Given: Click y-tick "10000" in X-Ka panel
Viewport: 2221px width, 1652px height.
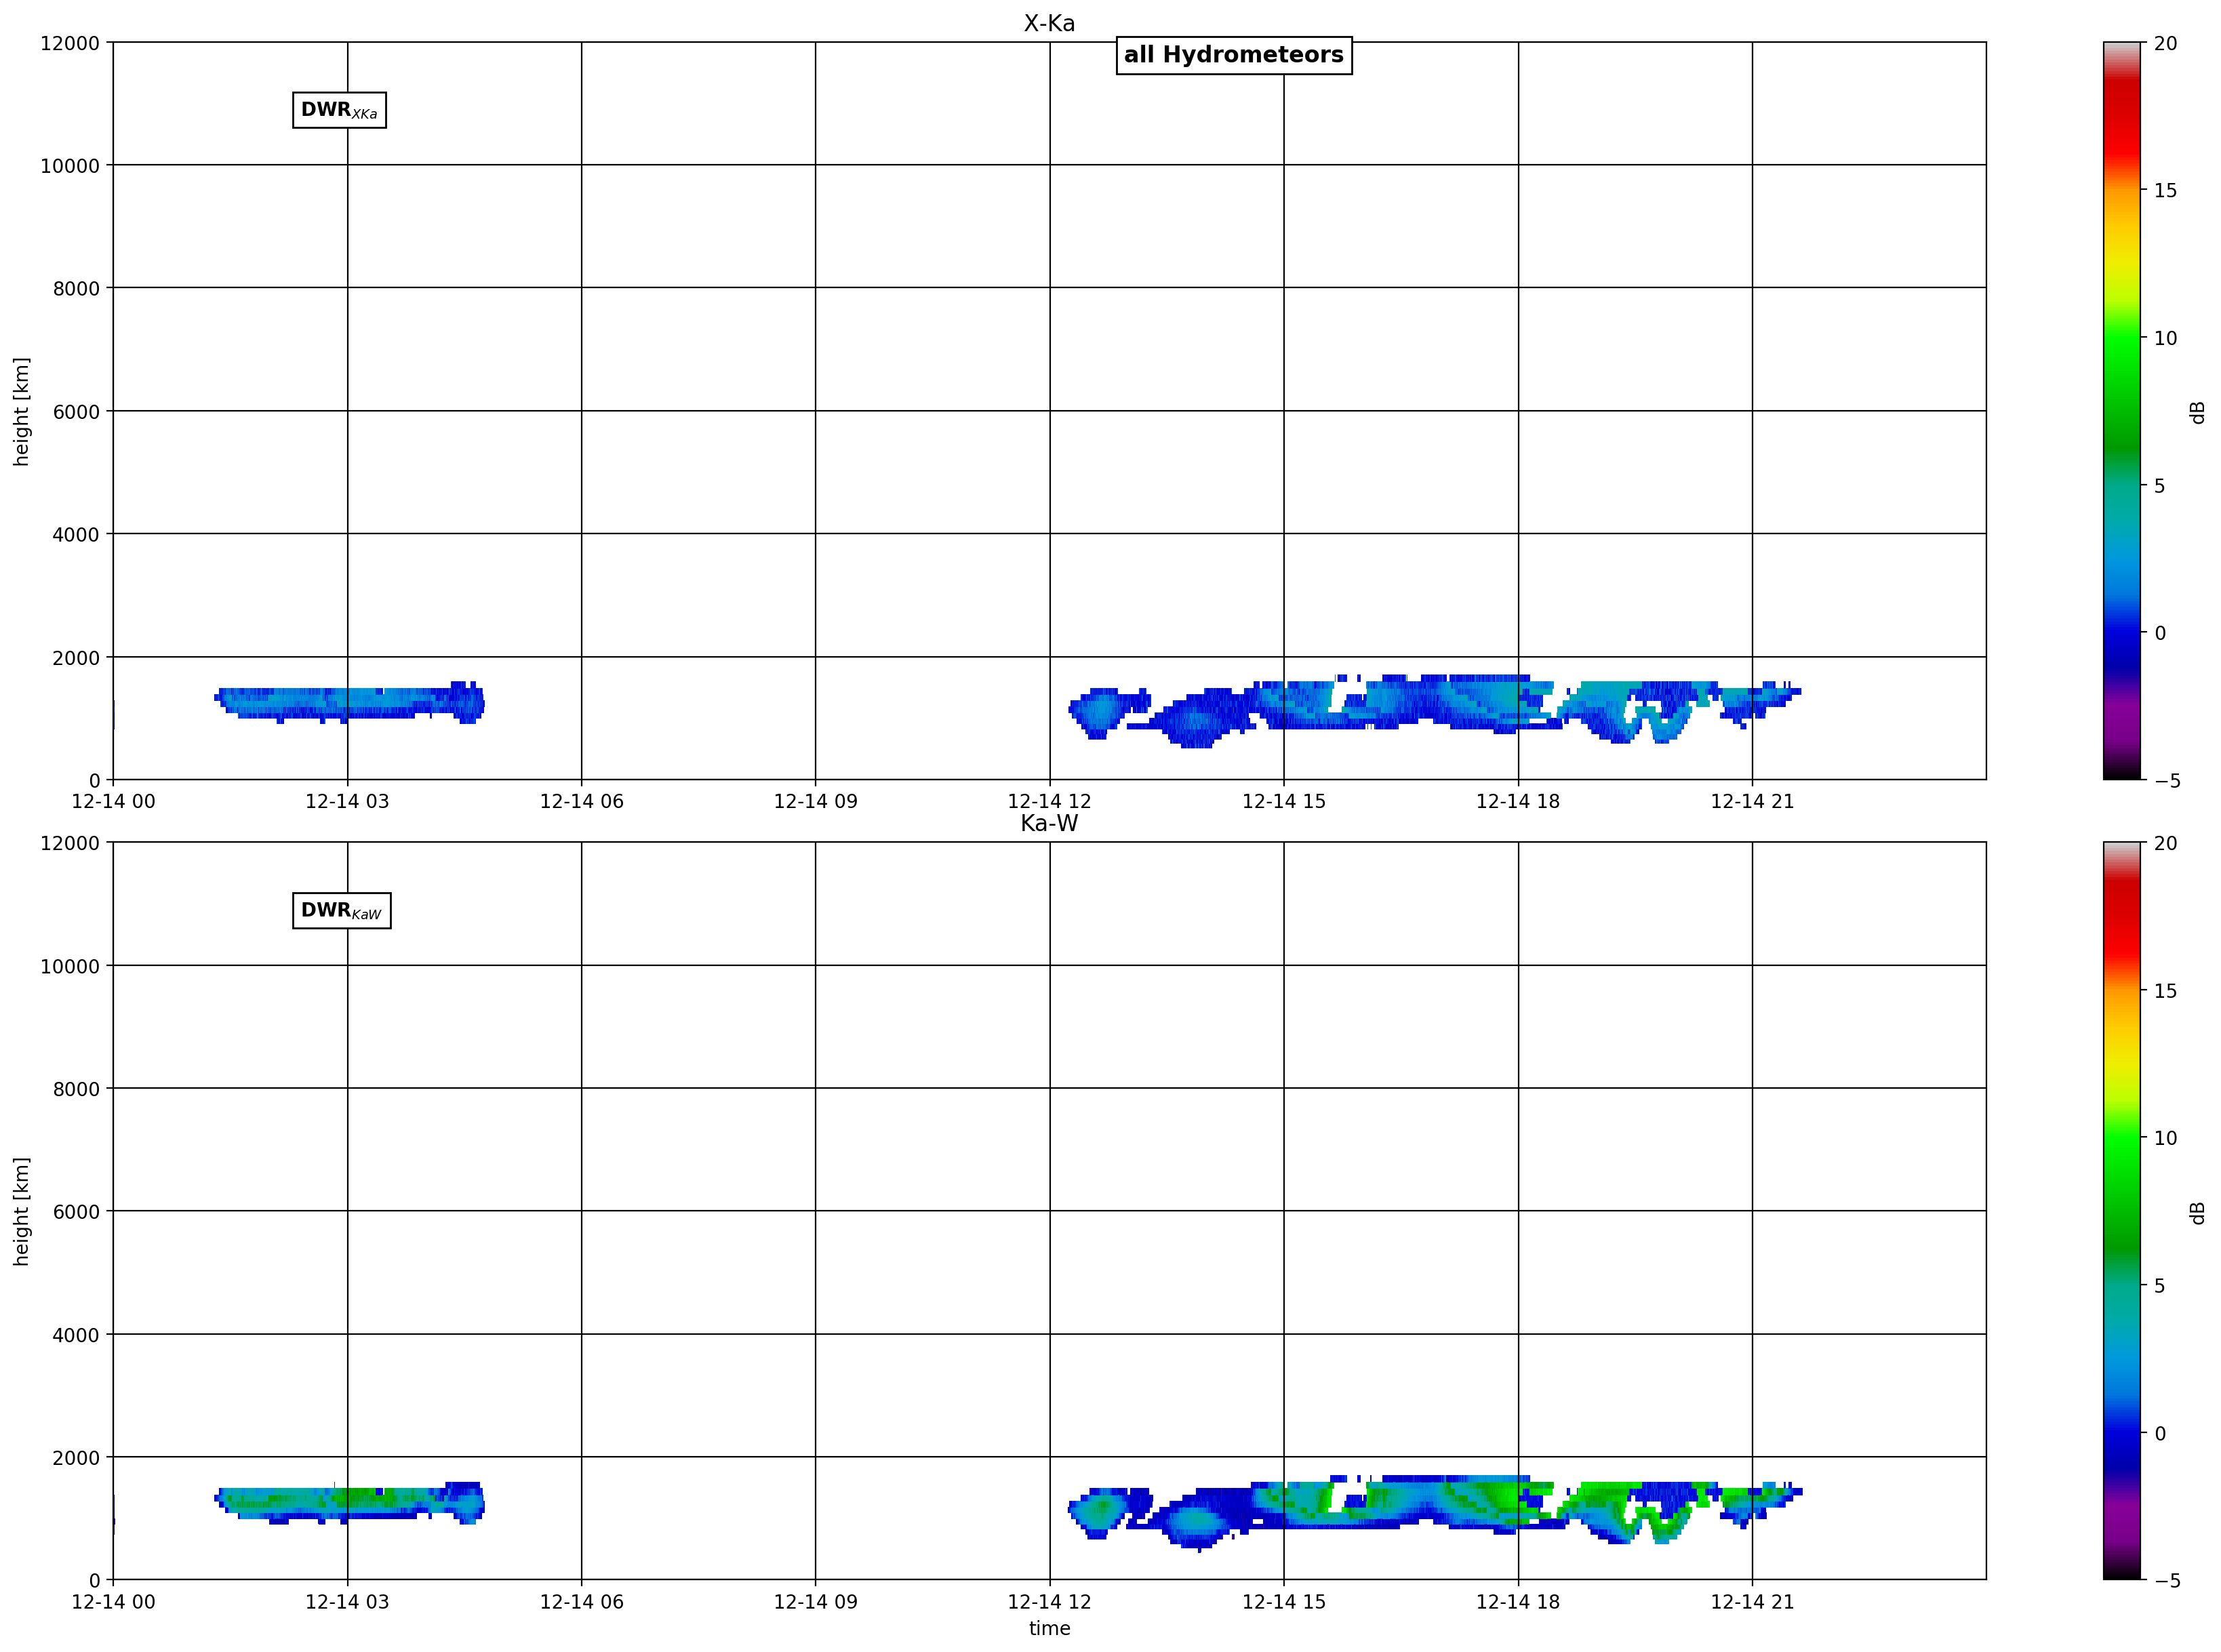Looking at the screenshot, I should (x=70, y=166).
